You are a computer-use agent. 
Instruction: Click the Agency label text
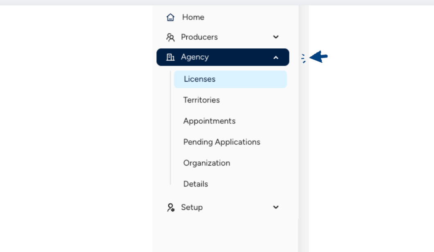pos(195,57)
